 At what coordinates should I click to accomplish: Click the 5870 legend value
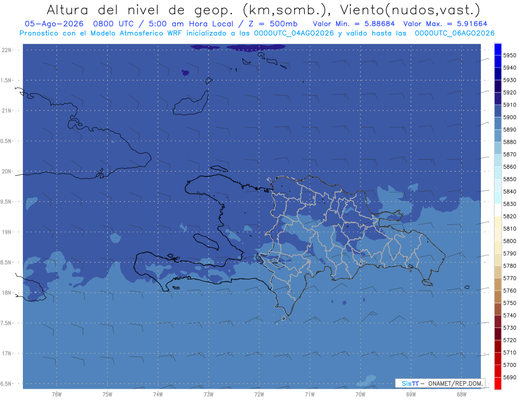[510, 154]
